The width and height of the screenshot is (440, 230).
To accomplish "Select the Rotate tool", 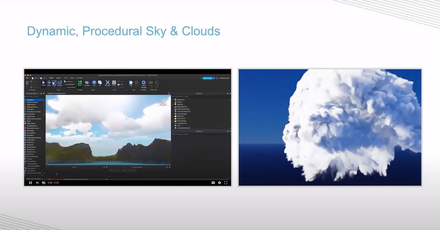I will [60, 83].
